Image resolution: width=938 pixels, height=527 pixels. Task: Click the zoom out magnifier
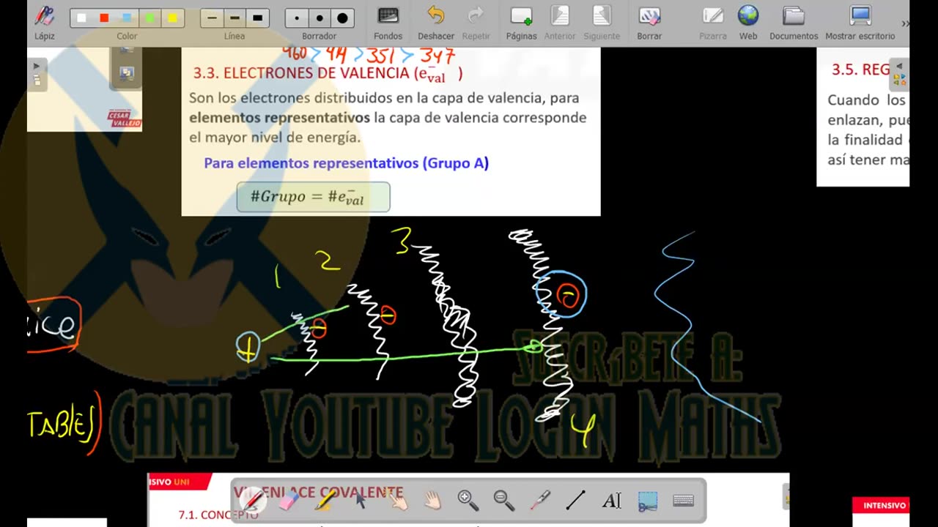[503, 501]
